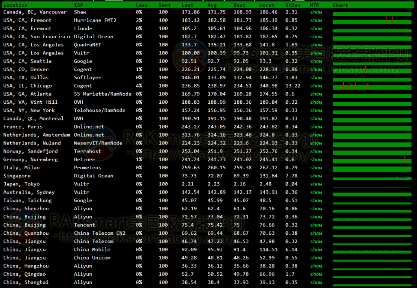This screenshot has height=288, width=417.
Task: Open 'show' for Shanghai Aliyun row
Action: pyautogui.click(x=316, y=282)
